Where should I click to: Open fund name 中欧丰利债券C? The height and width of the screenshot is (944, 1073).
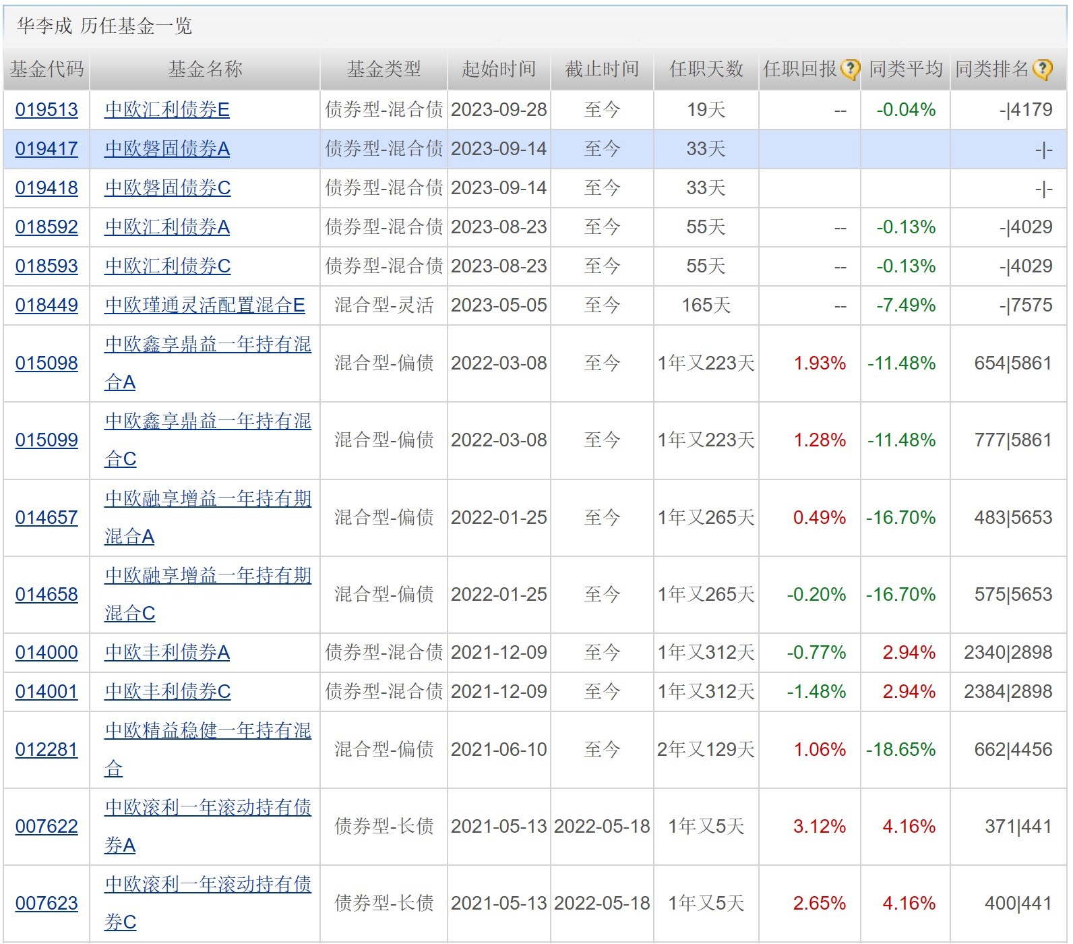click(x=168, y=692)
